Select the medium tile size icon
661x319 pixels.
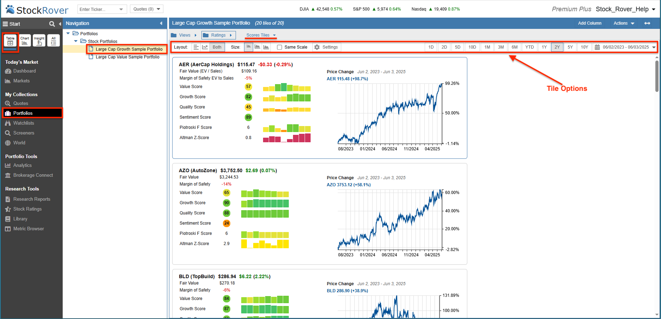tap(257, 47)
